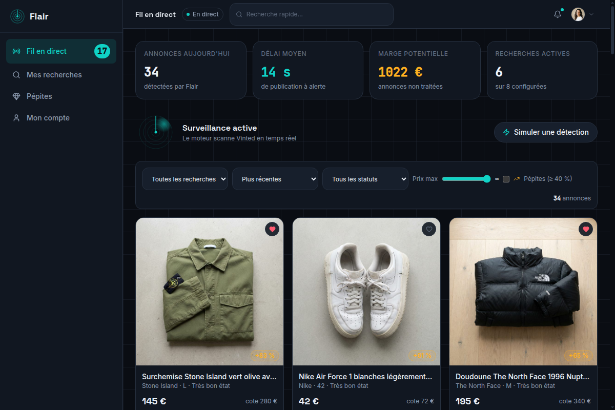615x410 pixels.
Task: Click the diamond icon next to Pépites
Action: pyautogui.click(x=16, y=96)
